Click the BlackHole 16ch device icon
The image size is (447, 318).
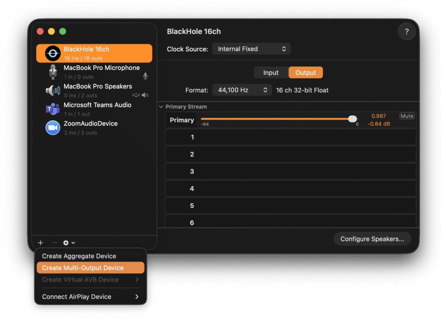coord(53,53)
